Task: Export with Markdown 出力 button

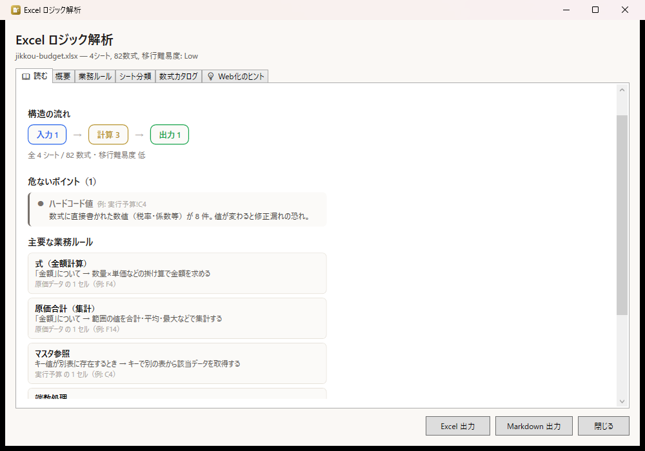Action: tap(533, 427)
